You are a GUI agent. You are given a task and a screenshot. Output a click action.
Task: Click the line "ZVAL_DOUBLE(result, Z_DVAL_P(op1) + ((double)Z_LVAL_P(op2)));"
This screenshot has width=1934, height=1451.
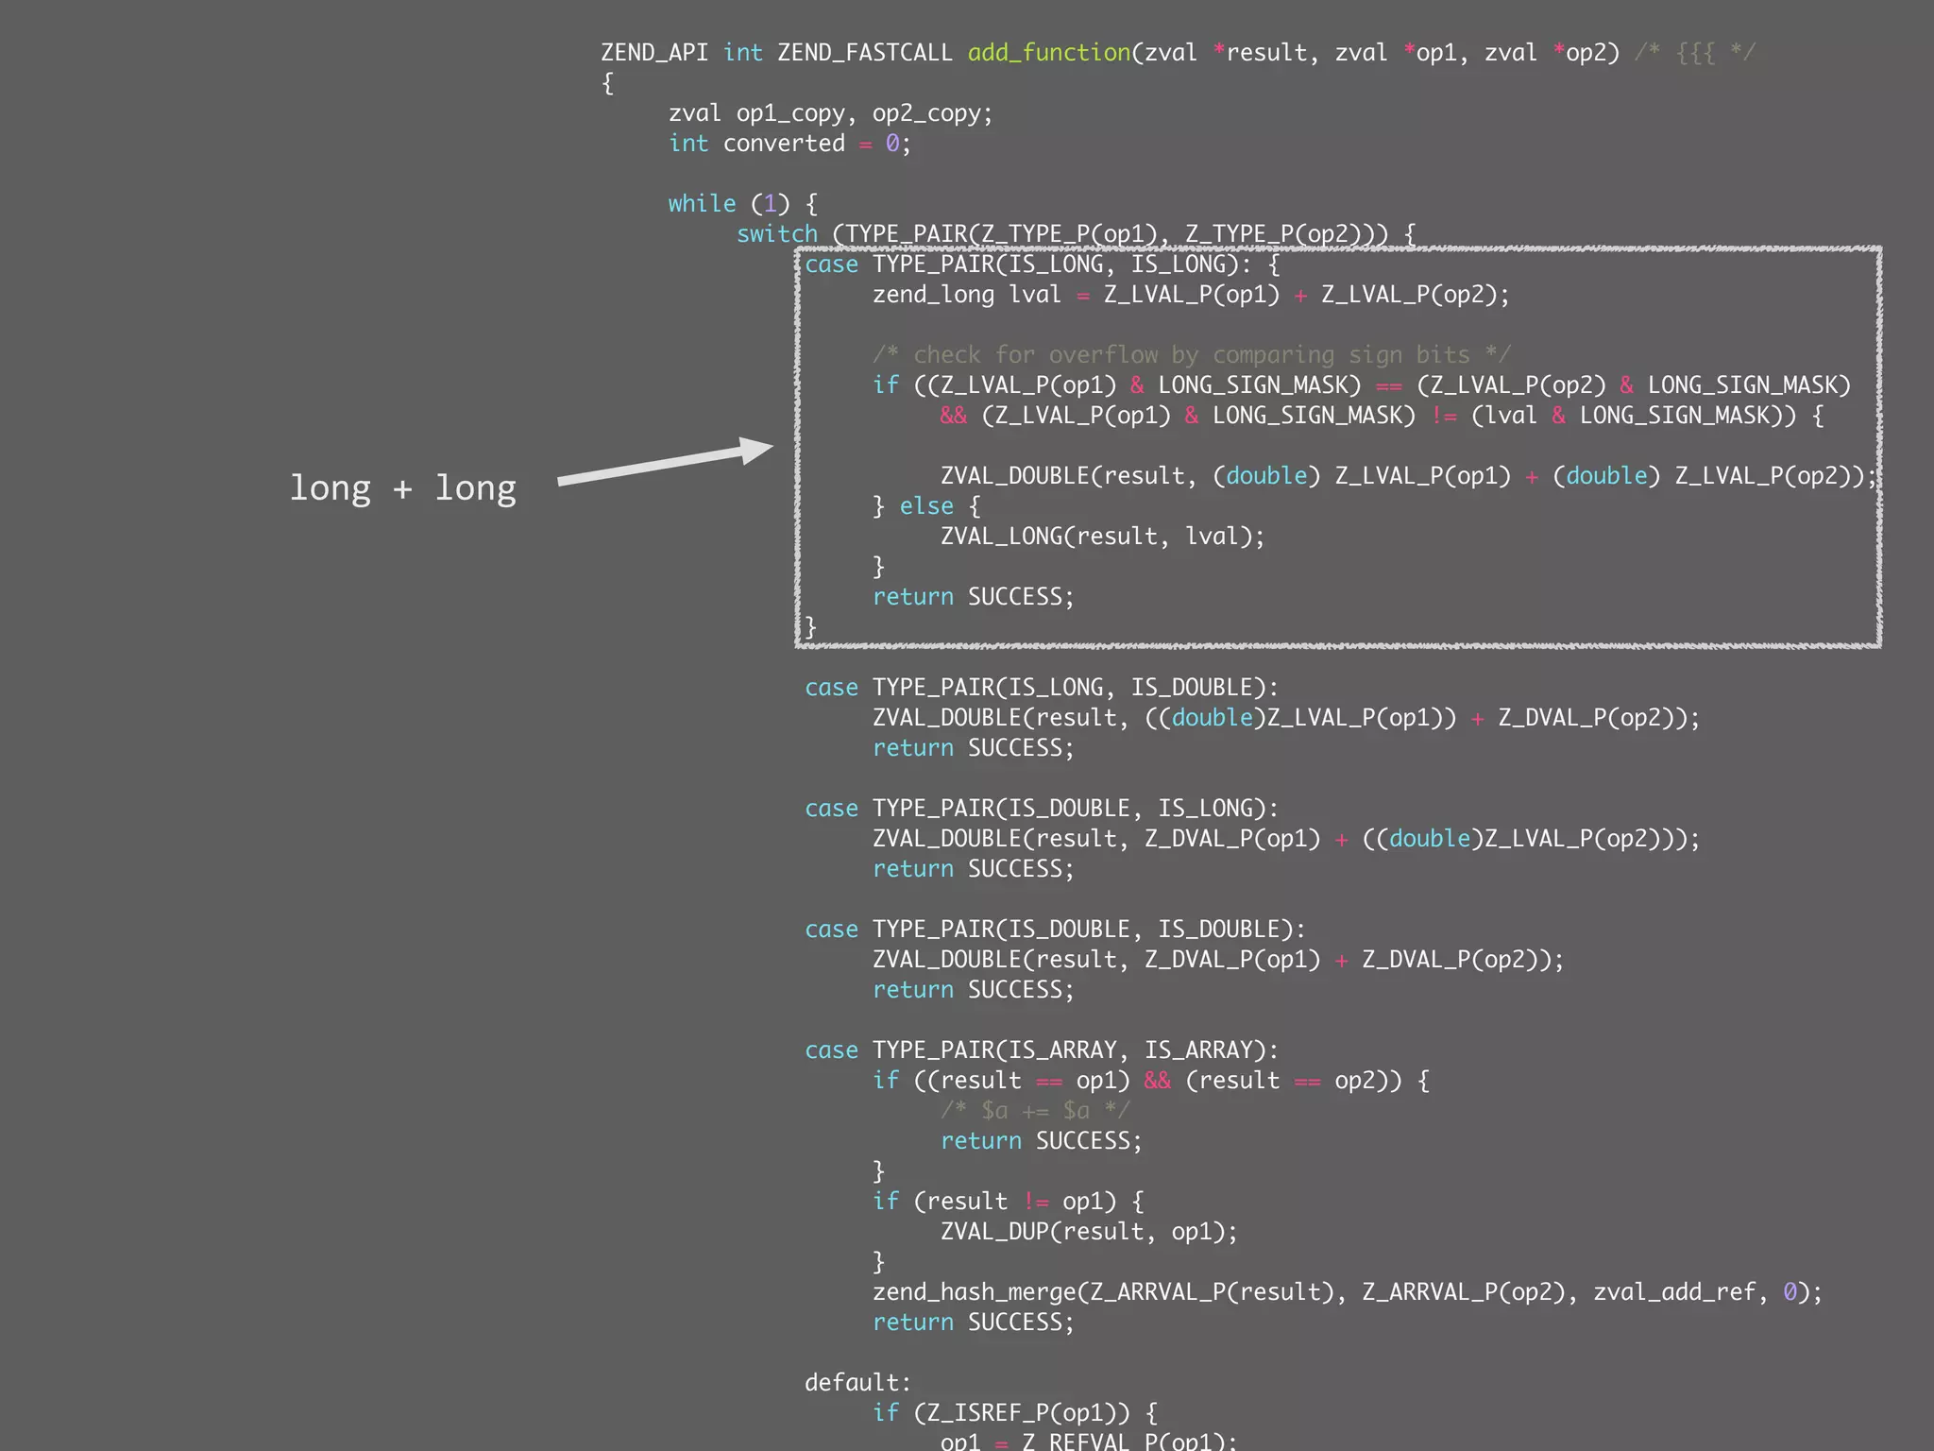tap(1286, 839)
